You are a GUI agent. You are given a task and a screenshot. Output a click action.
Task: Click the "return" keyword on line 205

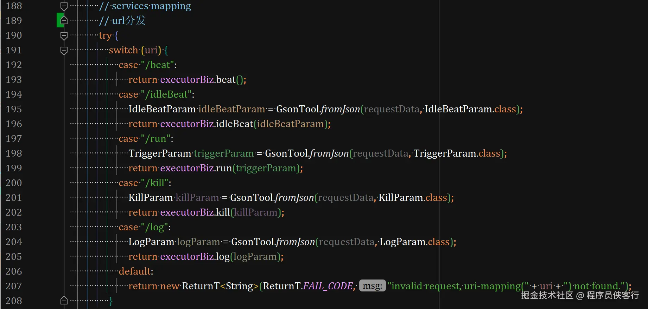click(143, 257)
